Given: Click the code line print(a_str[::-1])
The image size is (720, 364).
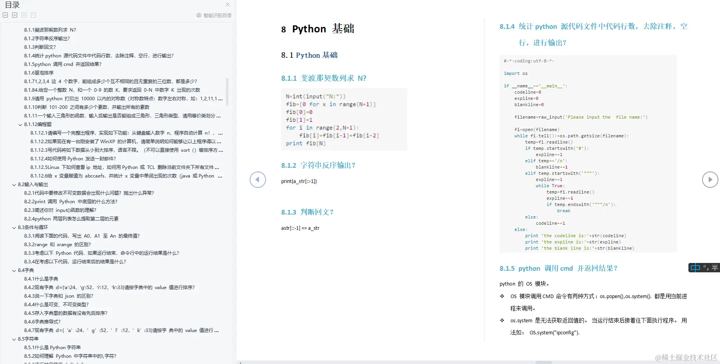Looking at the screenshot, I should [299, 181].
